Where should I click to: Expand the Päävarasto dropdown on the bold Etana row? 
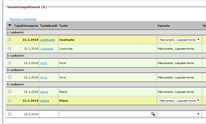pos(179,101)
